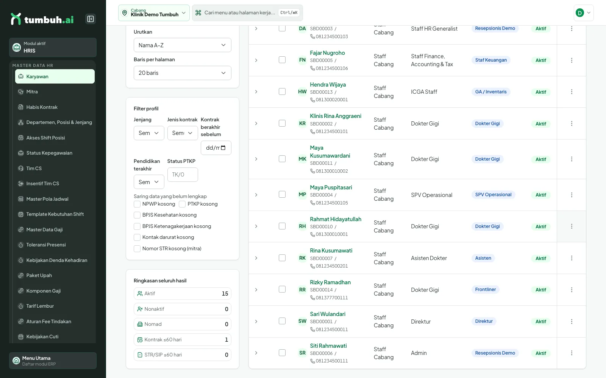Click the Kontrak ≤60 hari summary
Screen dimensions: 606x378
tap(183, 339)
